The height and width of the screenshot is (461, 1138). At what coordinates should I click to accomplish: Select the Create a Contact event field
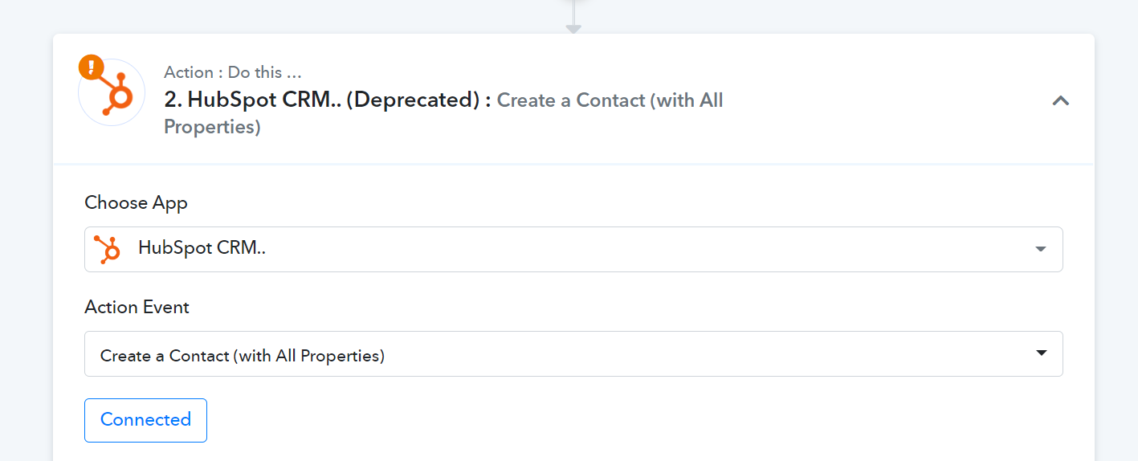coord(573,353)
